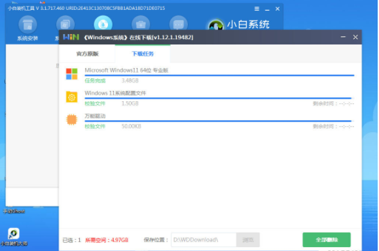Click 剩余时间 text on the 1.50GB row
Image resolution: width=379 pixels, height=251 pixels.
[334, 103]
